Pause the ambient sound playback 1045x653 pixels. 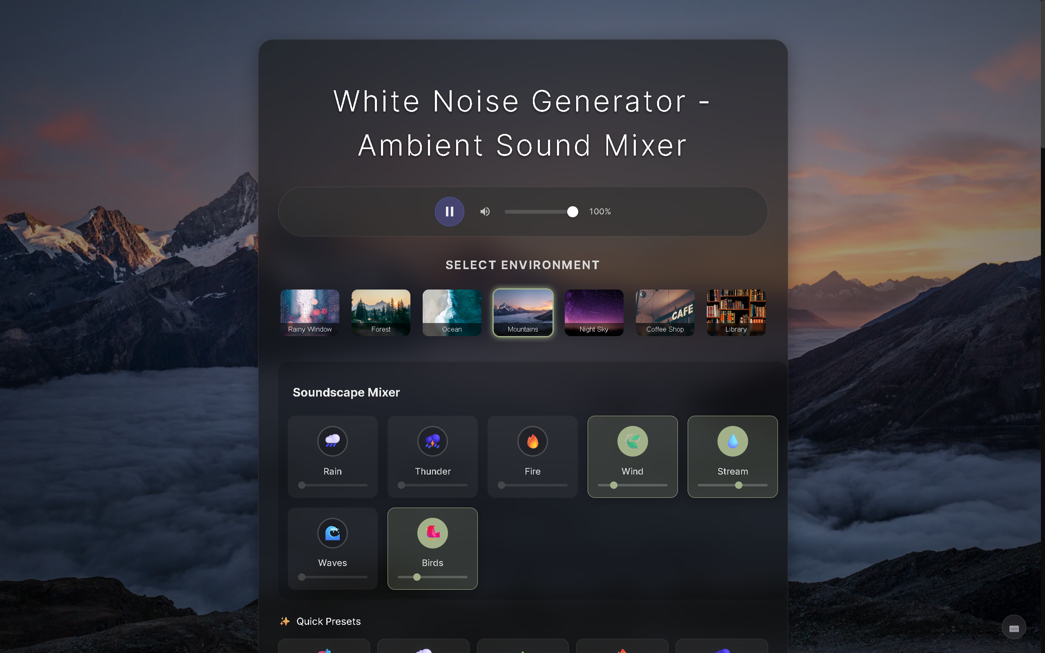pos(449,211)
